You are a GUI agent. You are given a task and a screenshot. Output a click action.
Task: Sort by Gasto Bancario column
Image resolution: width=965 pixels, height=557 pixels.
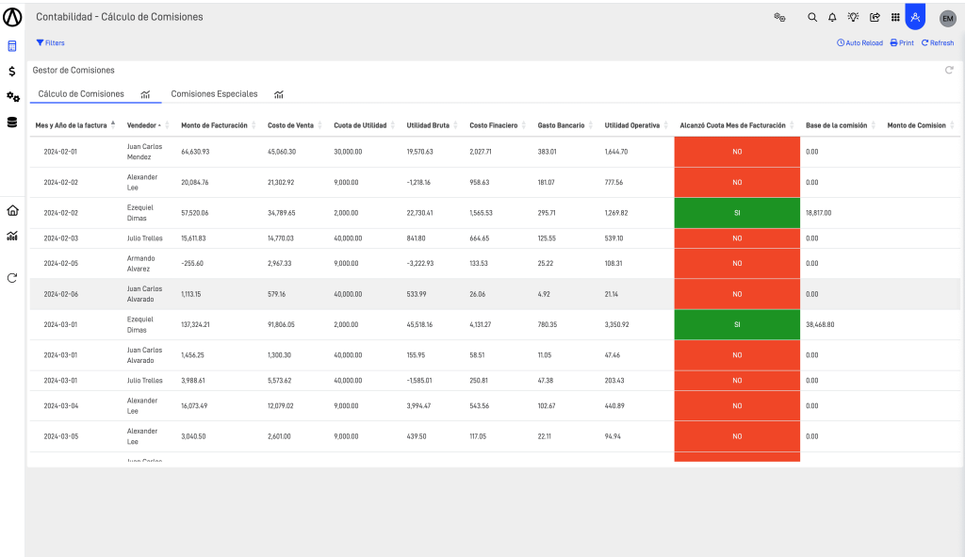coord(561,125)
